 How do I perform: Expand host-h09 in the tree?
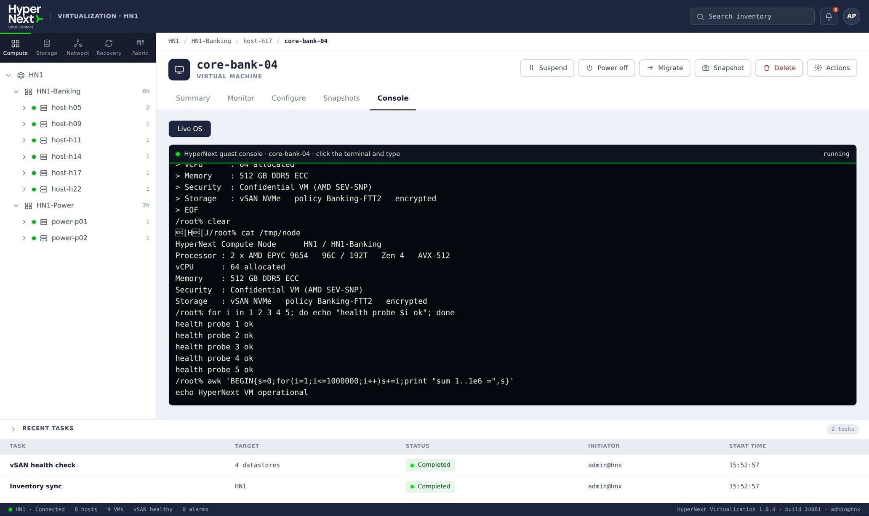[x=24, y=124]
